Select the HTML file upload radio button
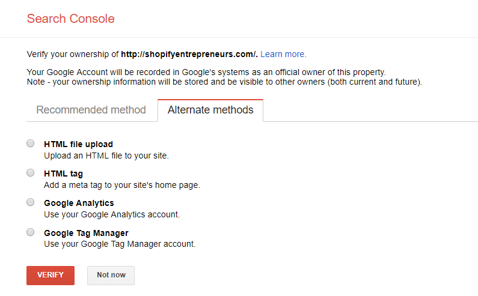Viewport: 478px width, 296px height. point(31,143)
